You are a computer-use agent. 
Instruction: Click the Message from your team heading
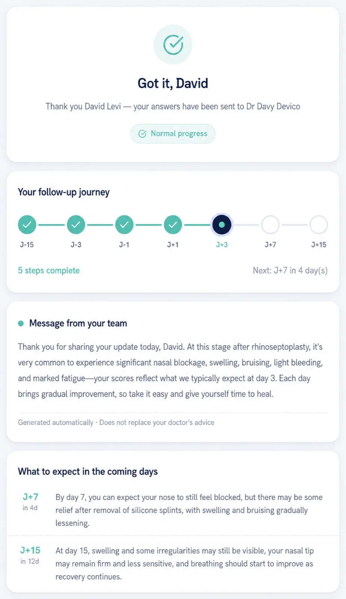(78, 323)
